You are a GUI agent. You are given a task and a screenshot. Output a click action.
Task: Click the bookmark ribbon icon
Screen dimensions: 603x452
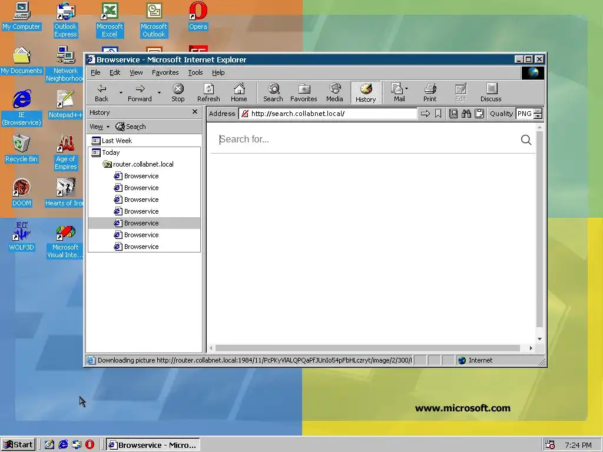[438, 114]
